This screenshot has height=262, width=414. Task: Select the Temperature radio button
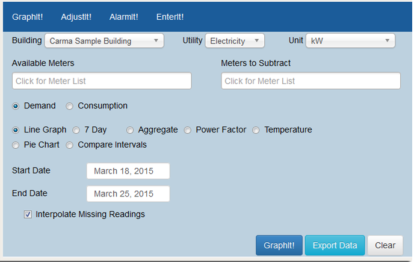pyautogui.click(x=256, y=130)
